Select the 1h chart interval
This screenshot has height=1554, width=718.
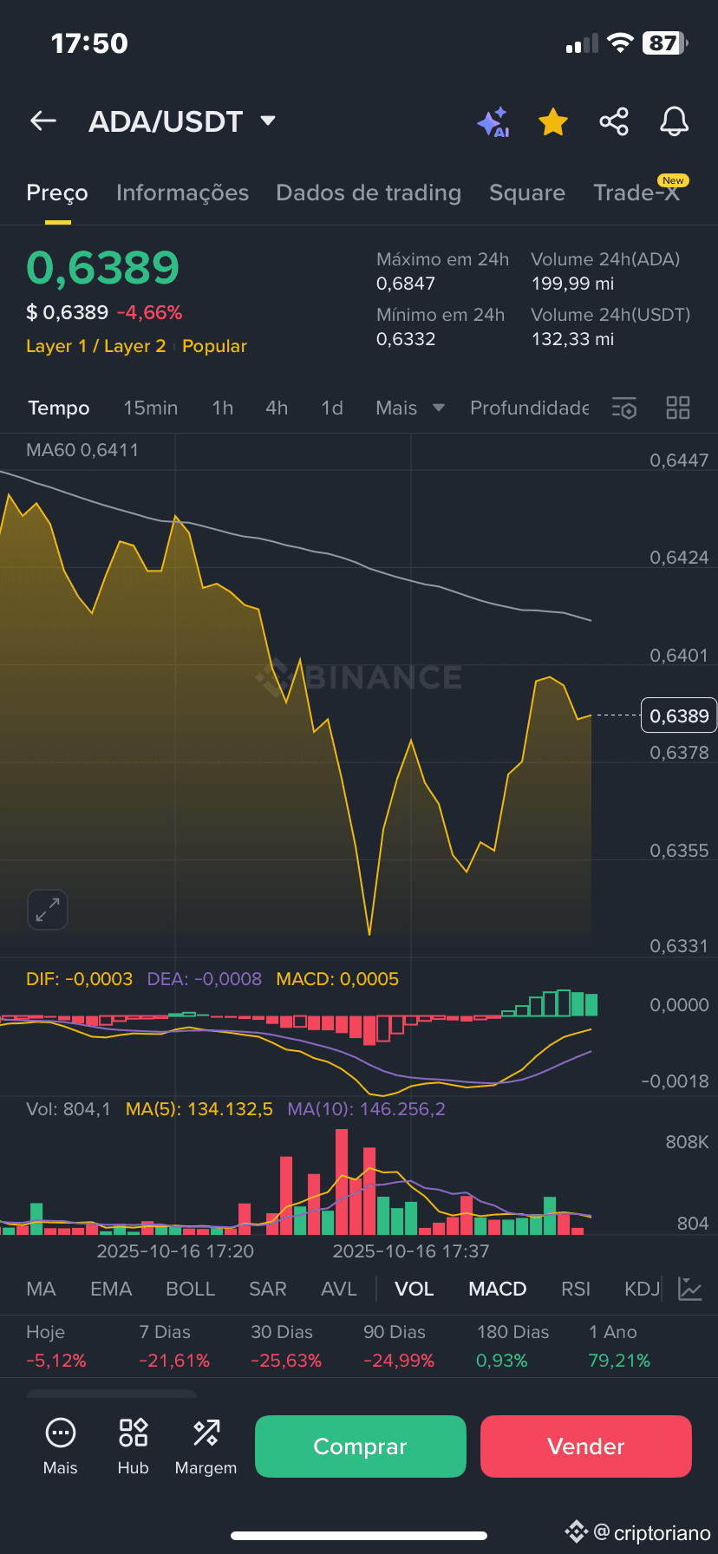[223, 408]
